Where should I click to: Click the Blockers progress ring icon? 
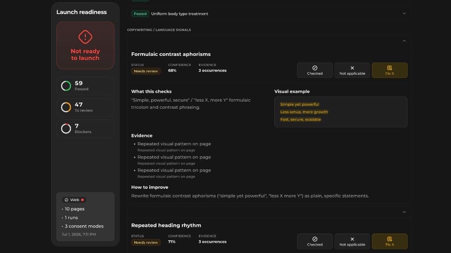66,128
